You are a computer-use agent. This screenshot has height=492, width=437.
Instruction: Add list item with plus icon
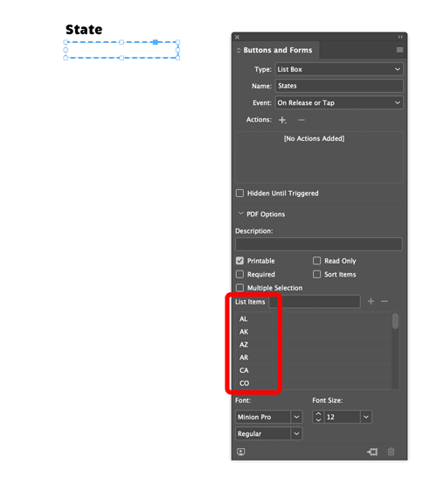[371, 301]
